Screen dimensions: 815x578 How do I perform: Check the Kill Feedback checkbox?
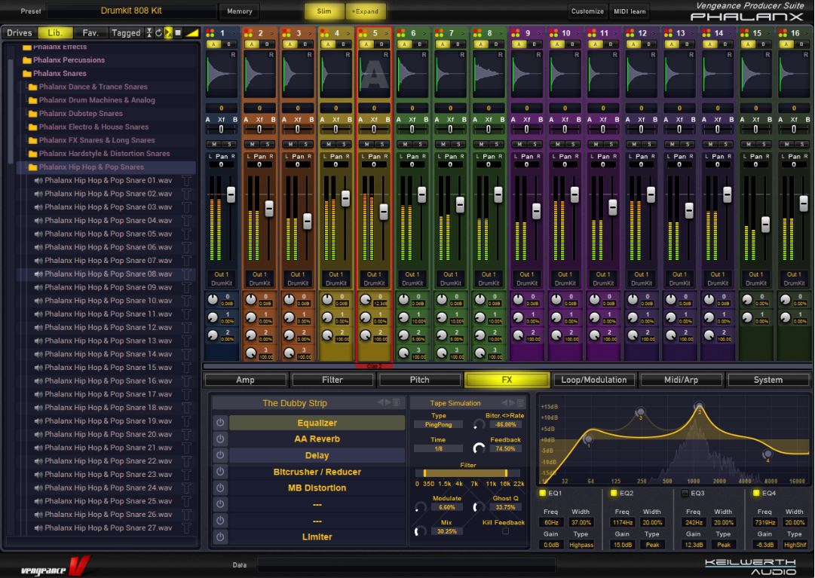coord(505,531)
